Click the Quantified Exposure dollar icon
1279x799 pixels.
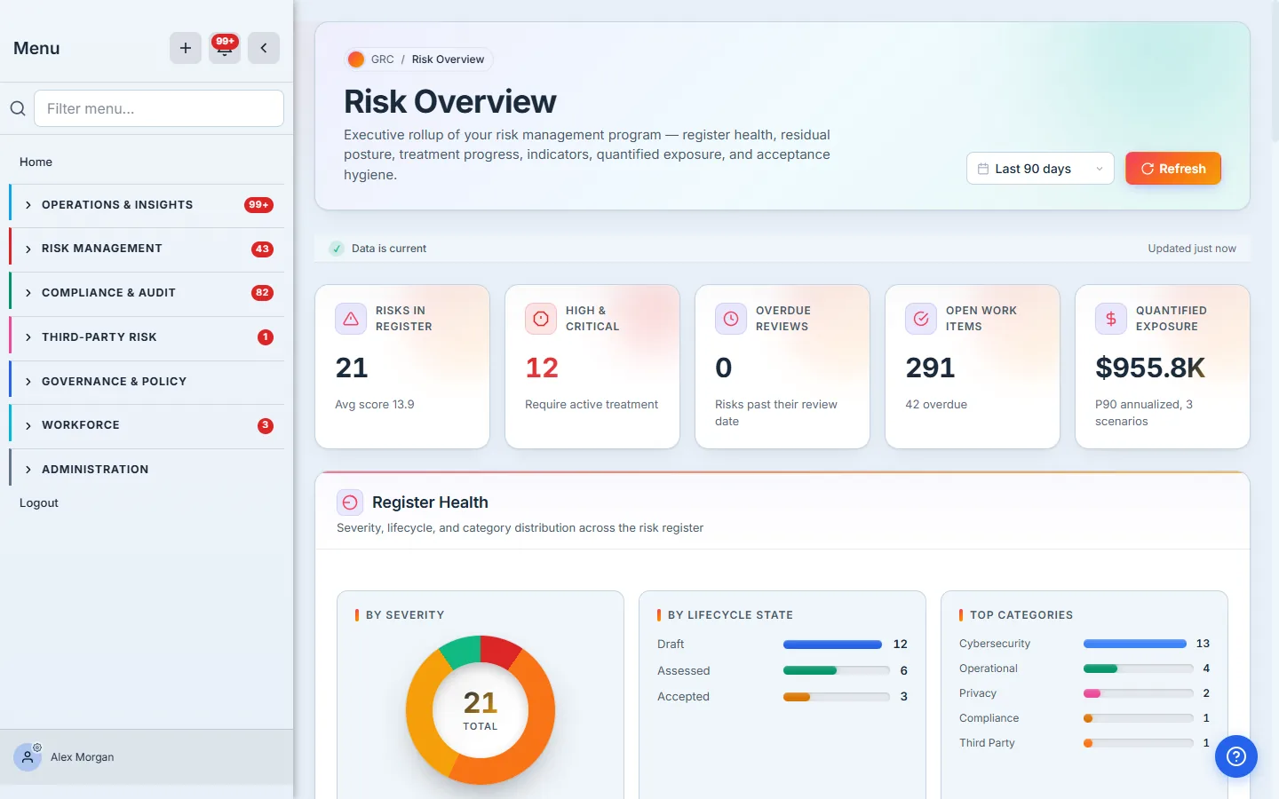(1111, 319)
